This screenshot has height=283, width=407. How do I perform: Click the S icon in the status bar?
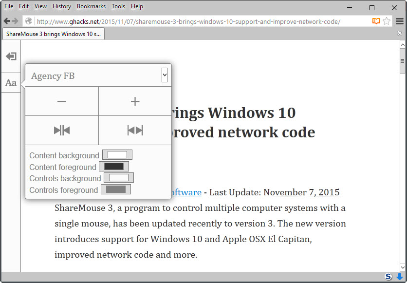tap(388, 277)
